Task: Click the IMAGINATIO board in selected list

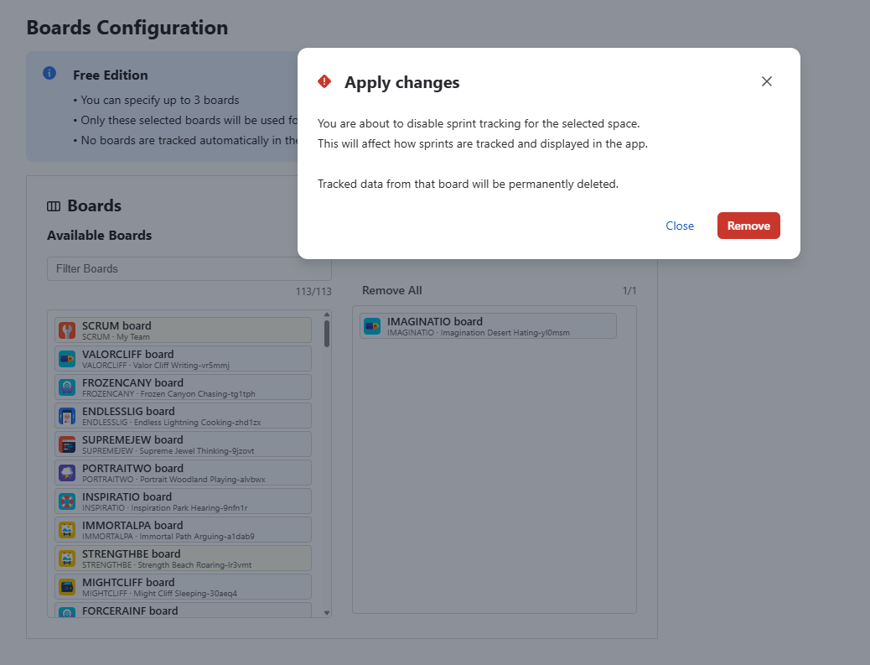Action: point(489,326)
